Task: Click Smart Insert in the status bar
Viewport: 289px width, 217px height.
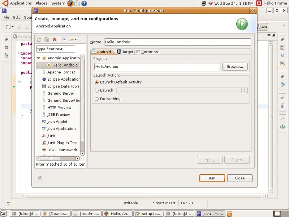Action: (x=164, y=203)
